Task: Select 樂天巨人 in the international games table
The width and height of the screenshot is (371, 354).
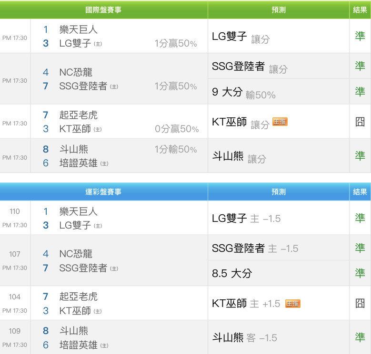Action: (x=78, y=29)
